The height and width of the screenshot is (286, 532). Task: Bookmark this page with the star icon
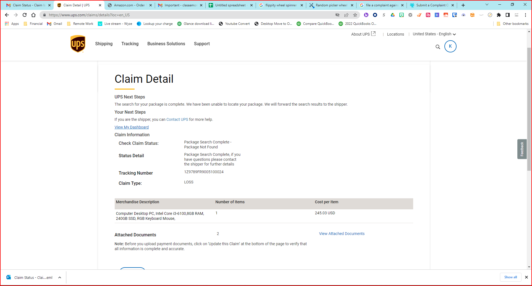pyautogui.click(x=355, y=15)
